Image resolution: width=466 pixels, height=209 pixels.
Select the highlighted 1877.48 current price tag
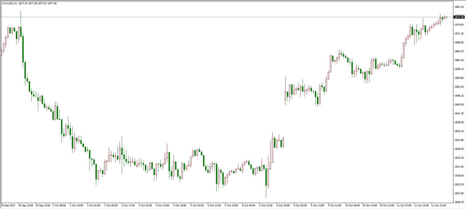coord(459,17)
